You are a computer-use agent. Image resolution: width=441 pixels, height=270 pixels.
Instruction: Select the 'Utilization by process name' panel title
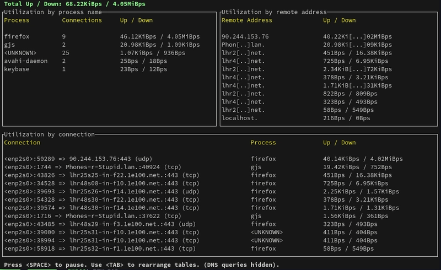(x=53, y=12)
